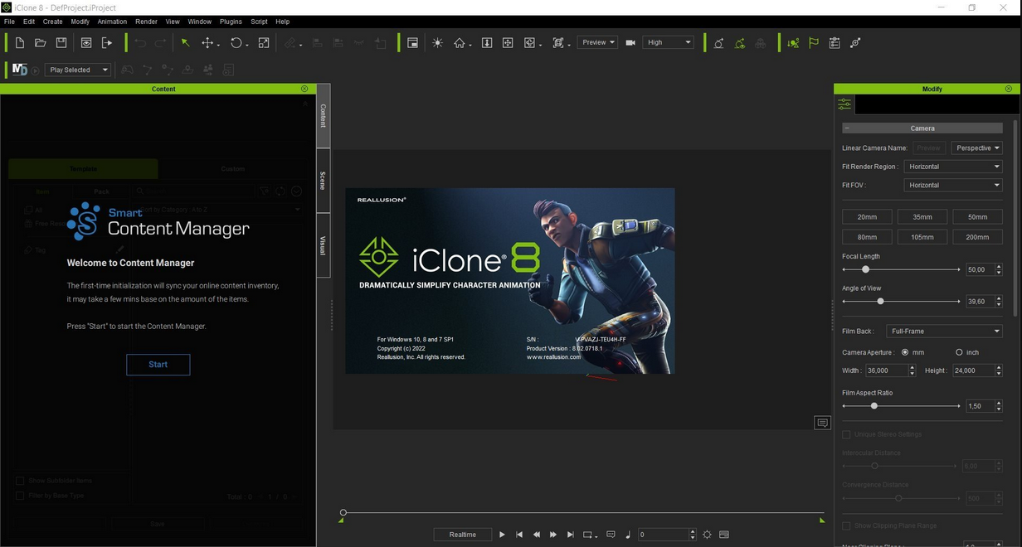Activate the Rotate object tool
Screen dimensions: 1022x547
(236, 43)
